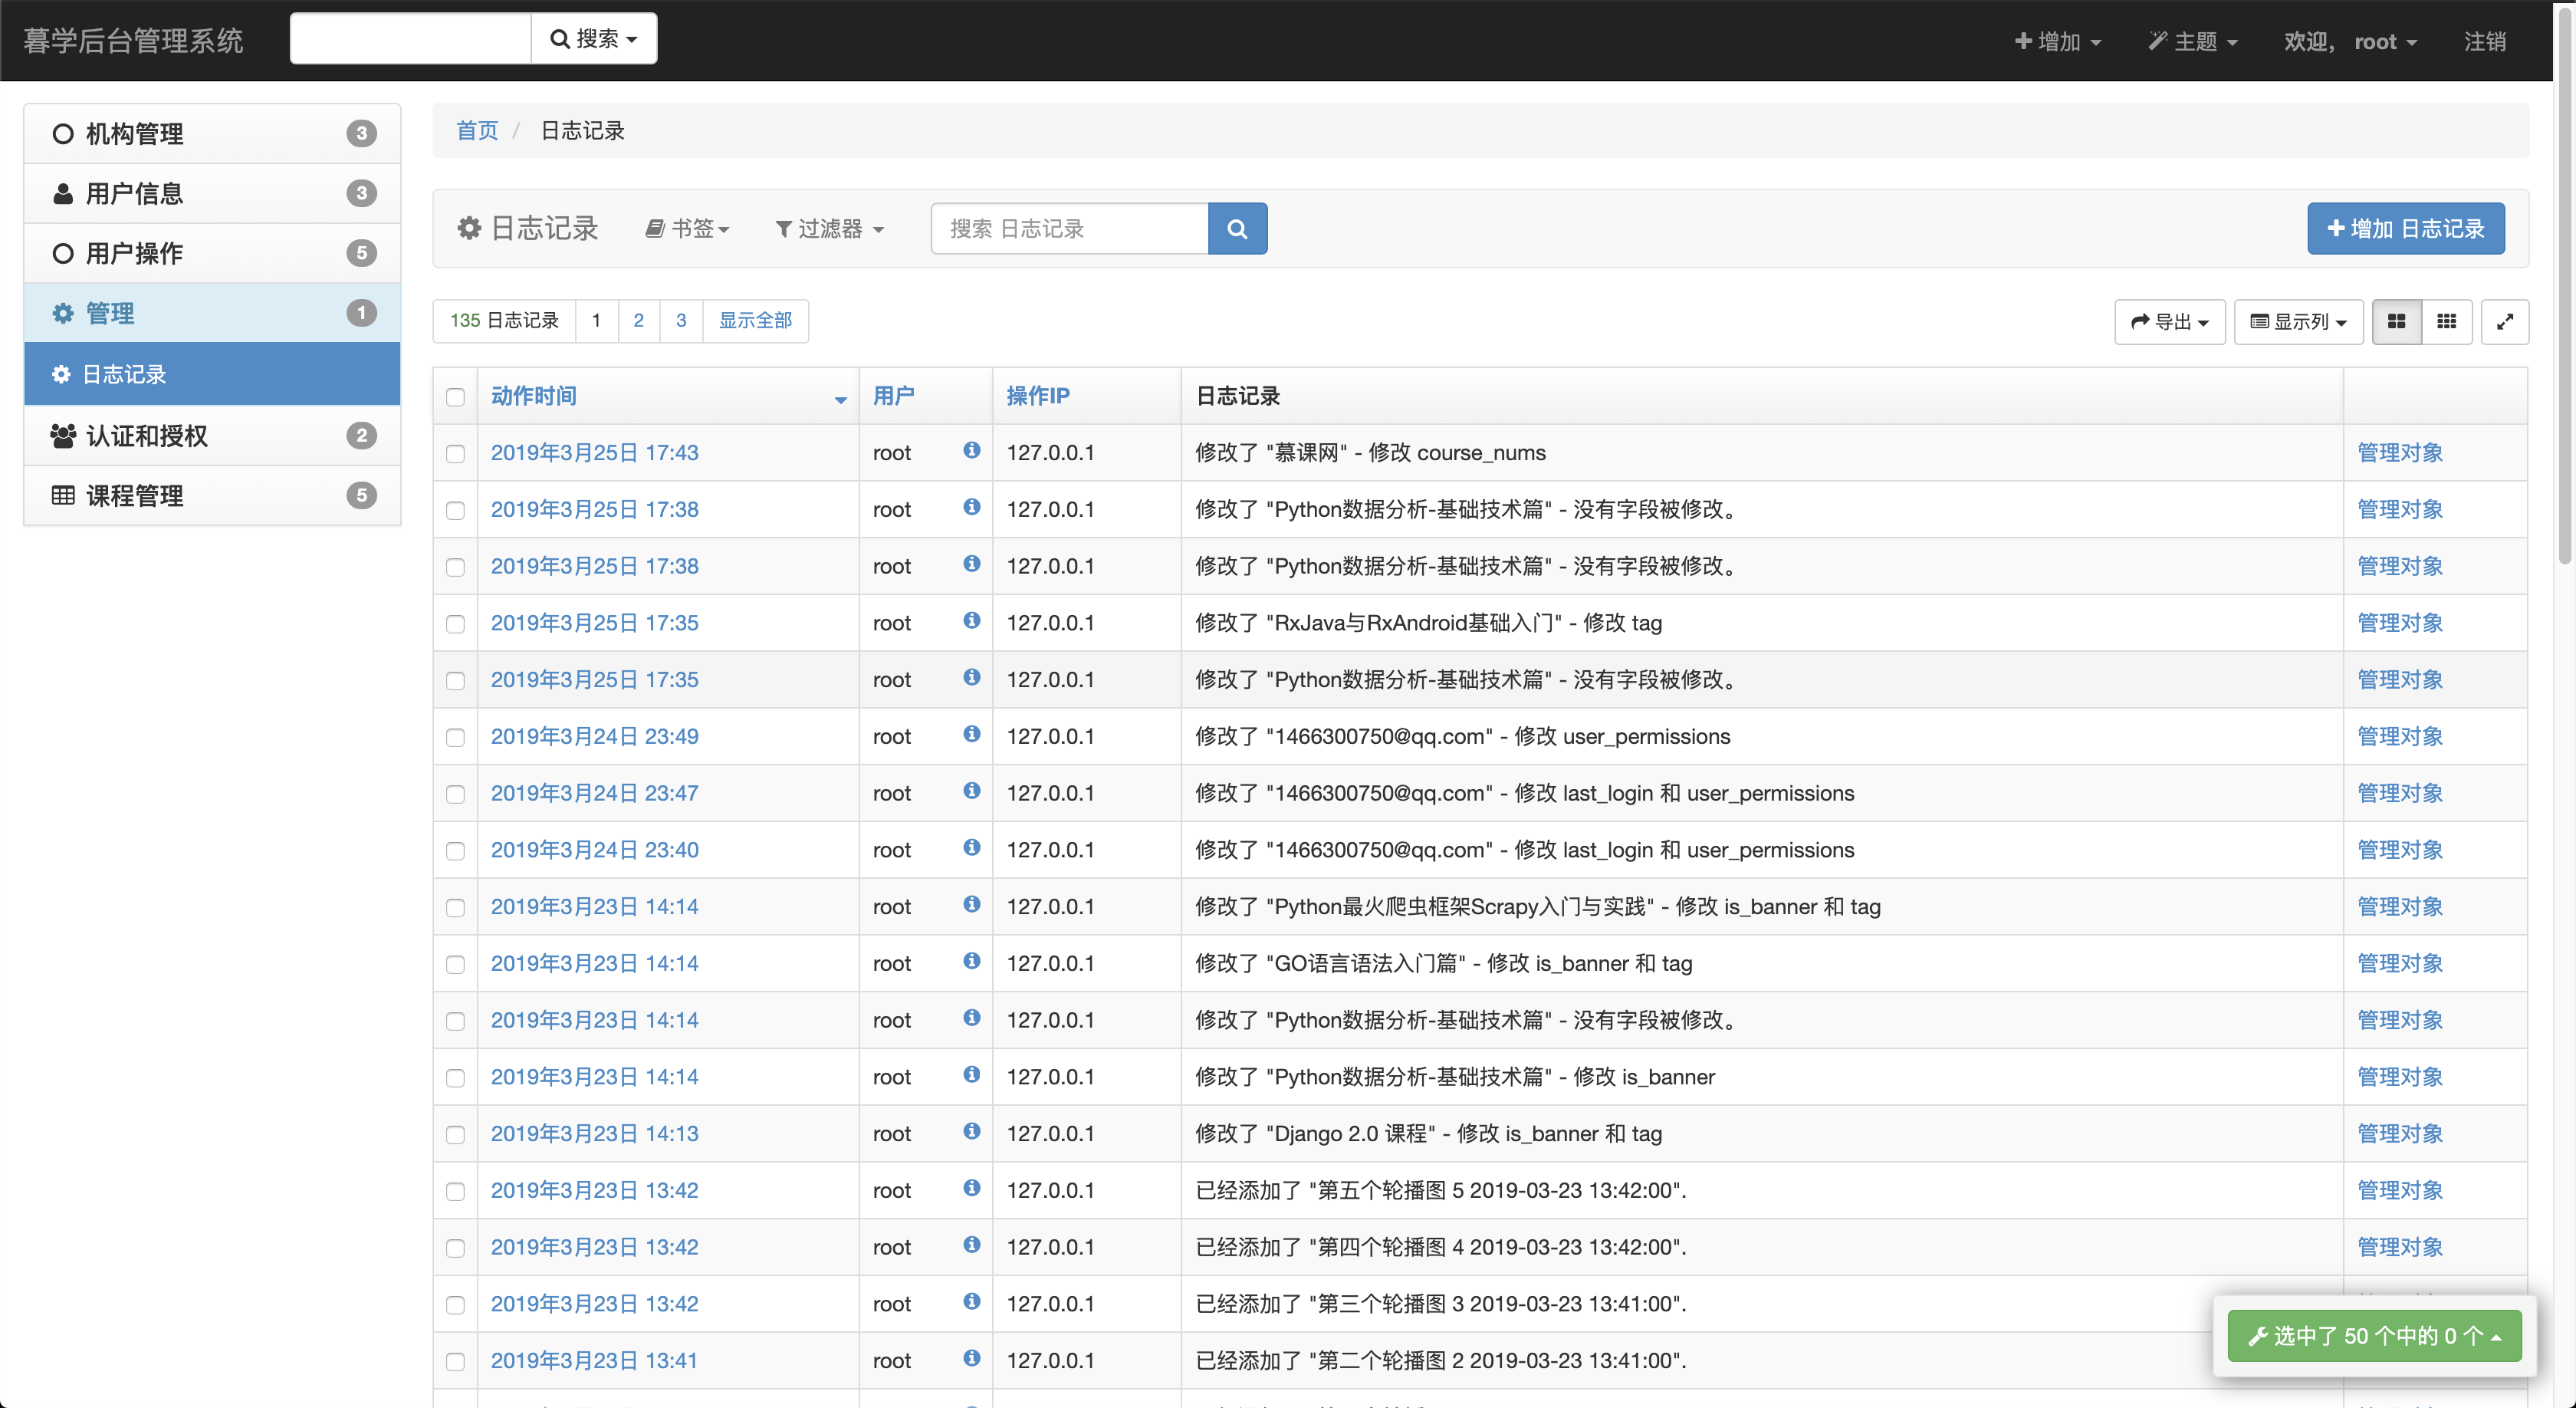Screen dimensions: 2576x1408
Task: Click the gear icon beside 日志记录 title
Action: coord(469,228)
